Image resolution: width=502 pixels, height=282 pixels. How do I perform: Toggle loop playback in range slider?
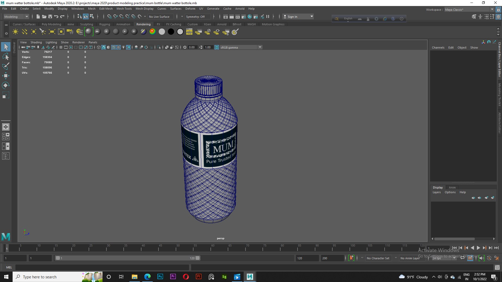point(462,258)
